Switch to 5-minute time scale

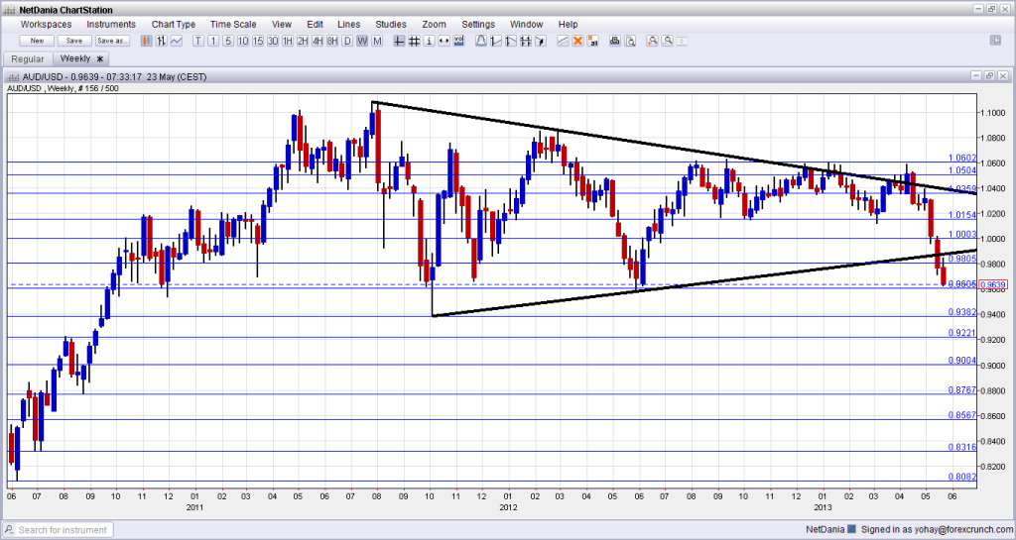pyautogui.click(x=228, y=41)
